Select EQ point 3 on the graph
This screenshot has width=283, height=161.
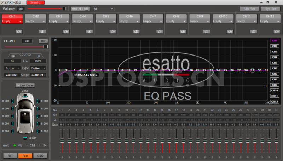tap(74, 70)
